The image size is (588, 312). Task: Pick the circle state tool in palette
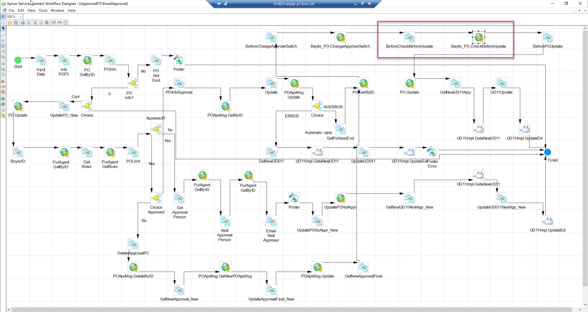tap(3, 41)
